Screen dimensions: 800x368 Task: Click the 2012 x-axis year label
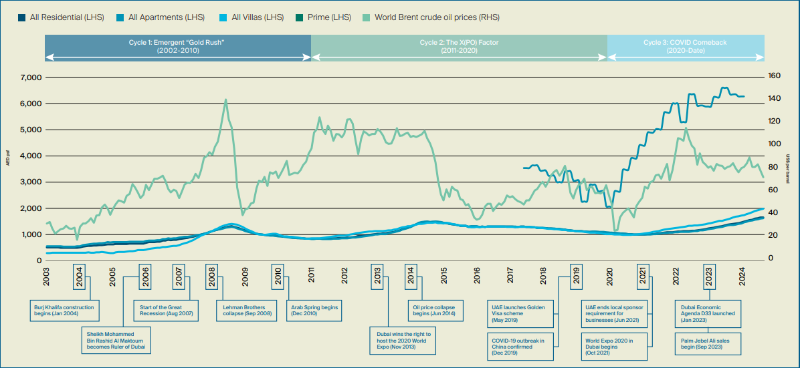pos(345,277)
